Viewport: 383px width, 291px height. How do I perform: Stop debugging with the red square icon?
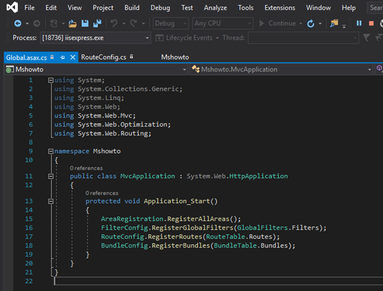click(371, 23)
